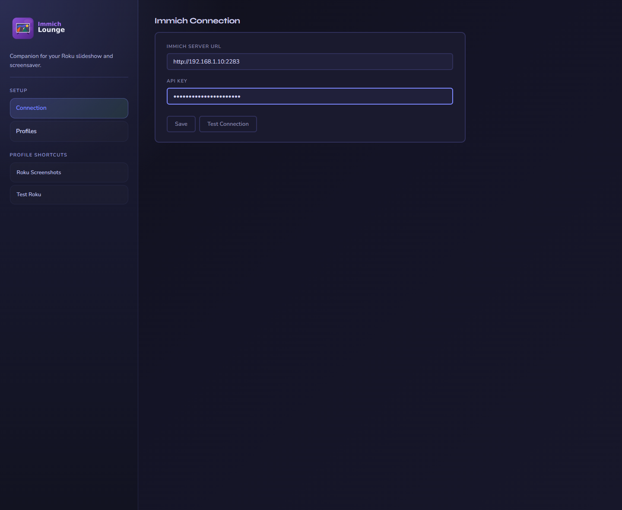The width and height of the screenshot is (622, 510).
Task: Click the Roku companion description text
Action: (x=61, y=61)
